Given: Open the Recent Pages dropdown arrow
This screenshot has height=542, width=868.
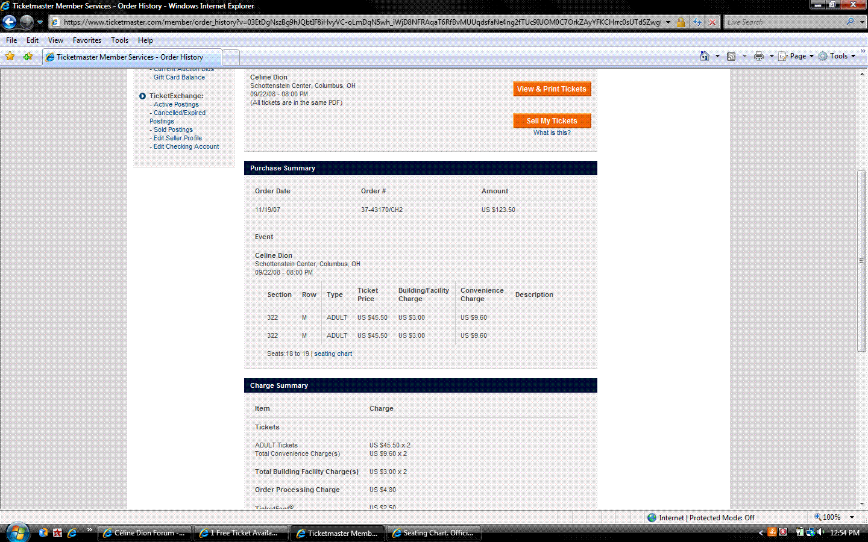Looking at the screenshot, I should coord(40,22).
